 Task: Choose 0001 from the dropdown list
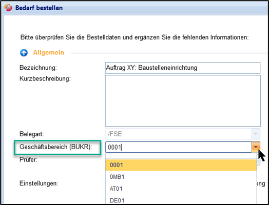click(x=181, y=165)
